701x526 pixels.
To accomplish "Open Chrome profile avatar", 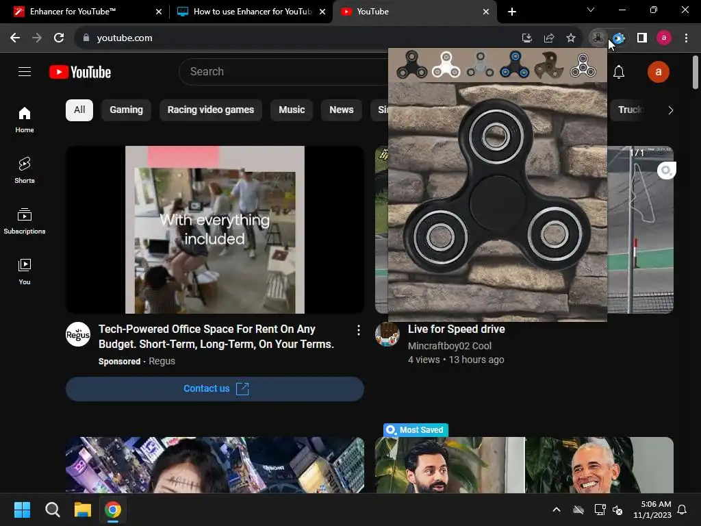I will pos(664,38).
